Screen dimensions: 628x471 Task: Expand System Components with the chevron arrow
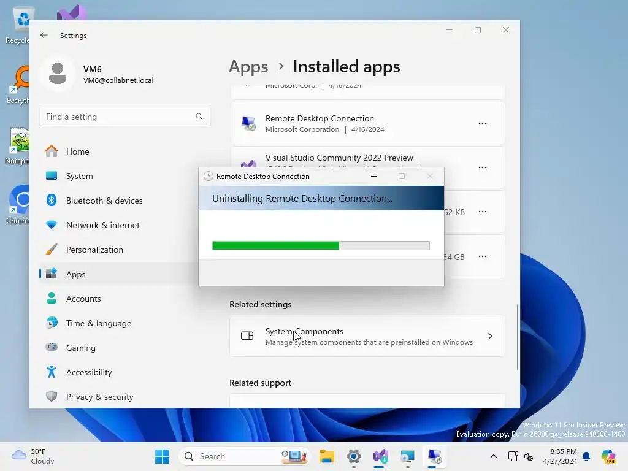point(490,336)
